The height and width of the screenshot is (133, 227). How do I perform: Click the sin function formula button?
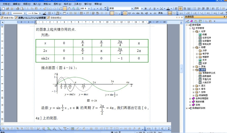(138, 13)
